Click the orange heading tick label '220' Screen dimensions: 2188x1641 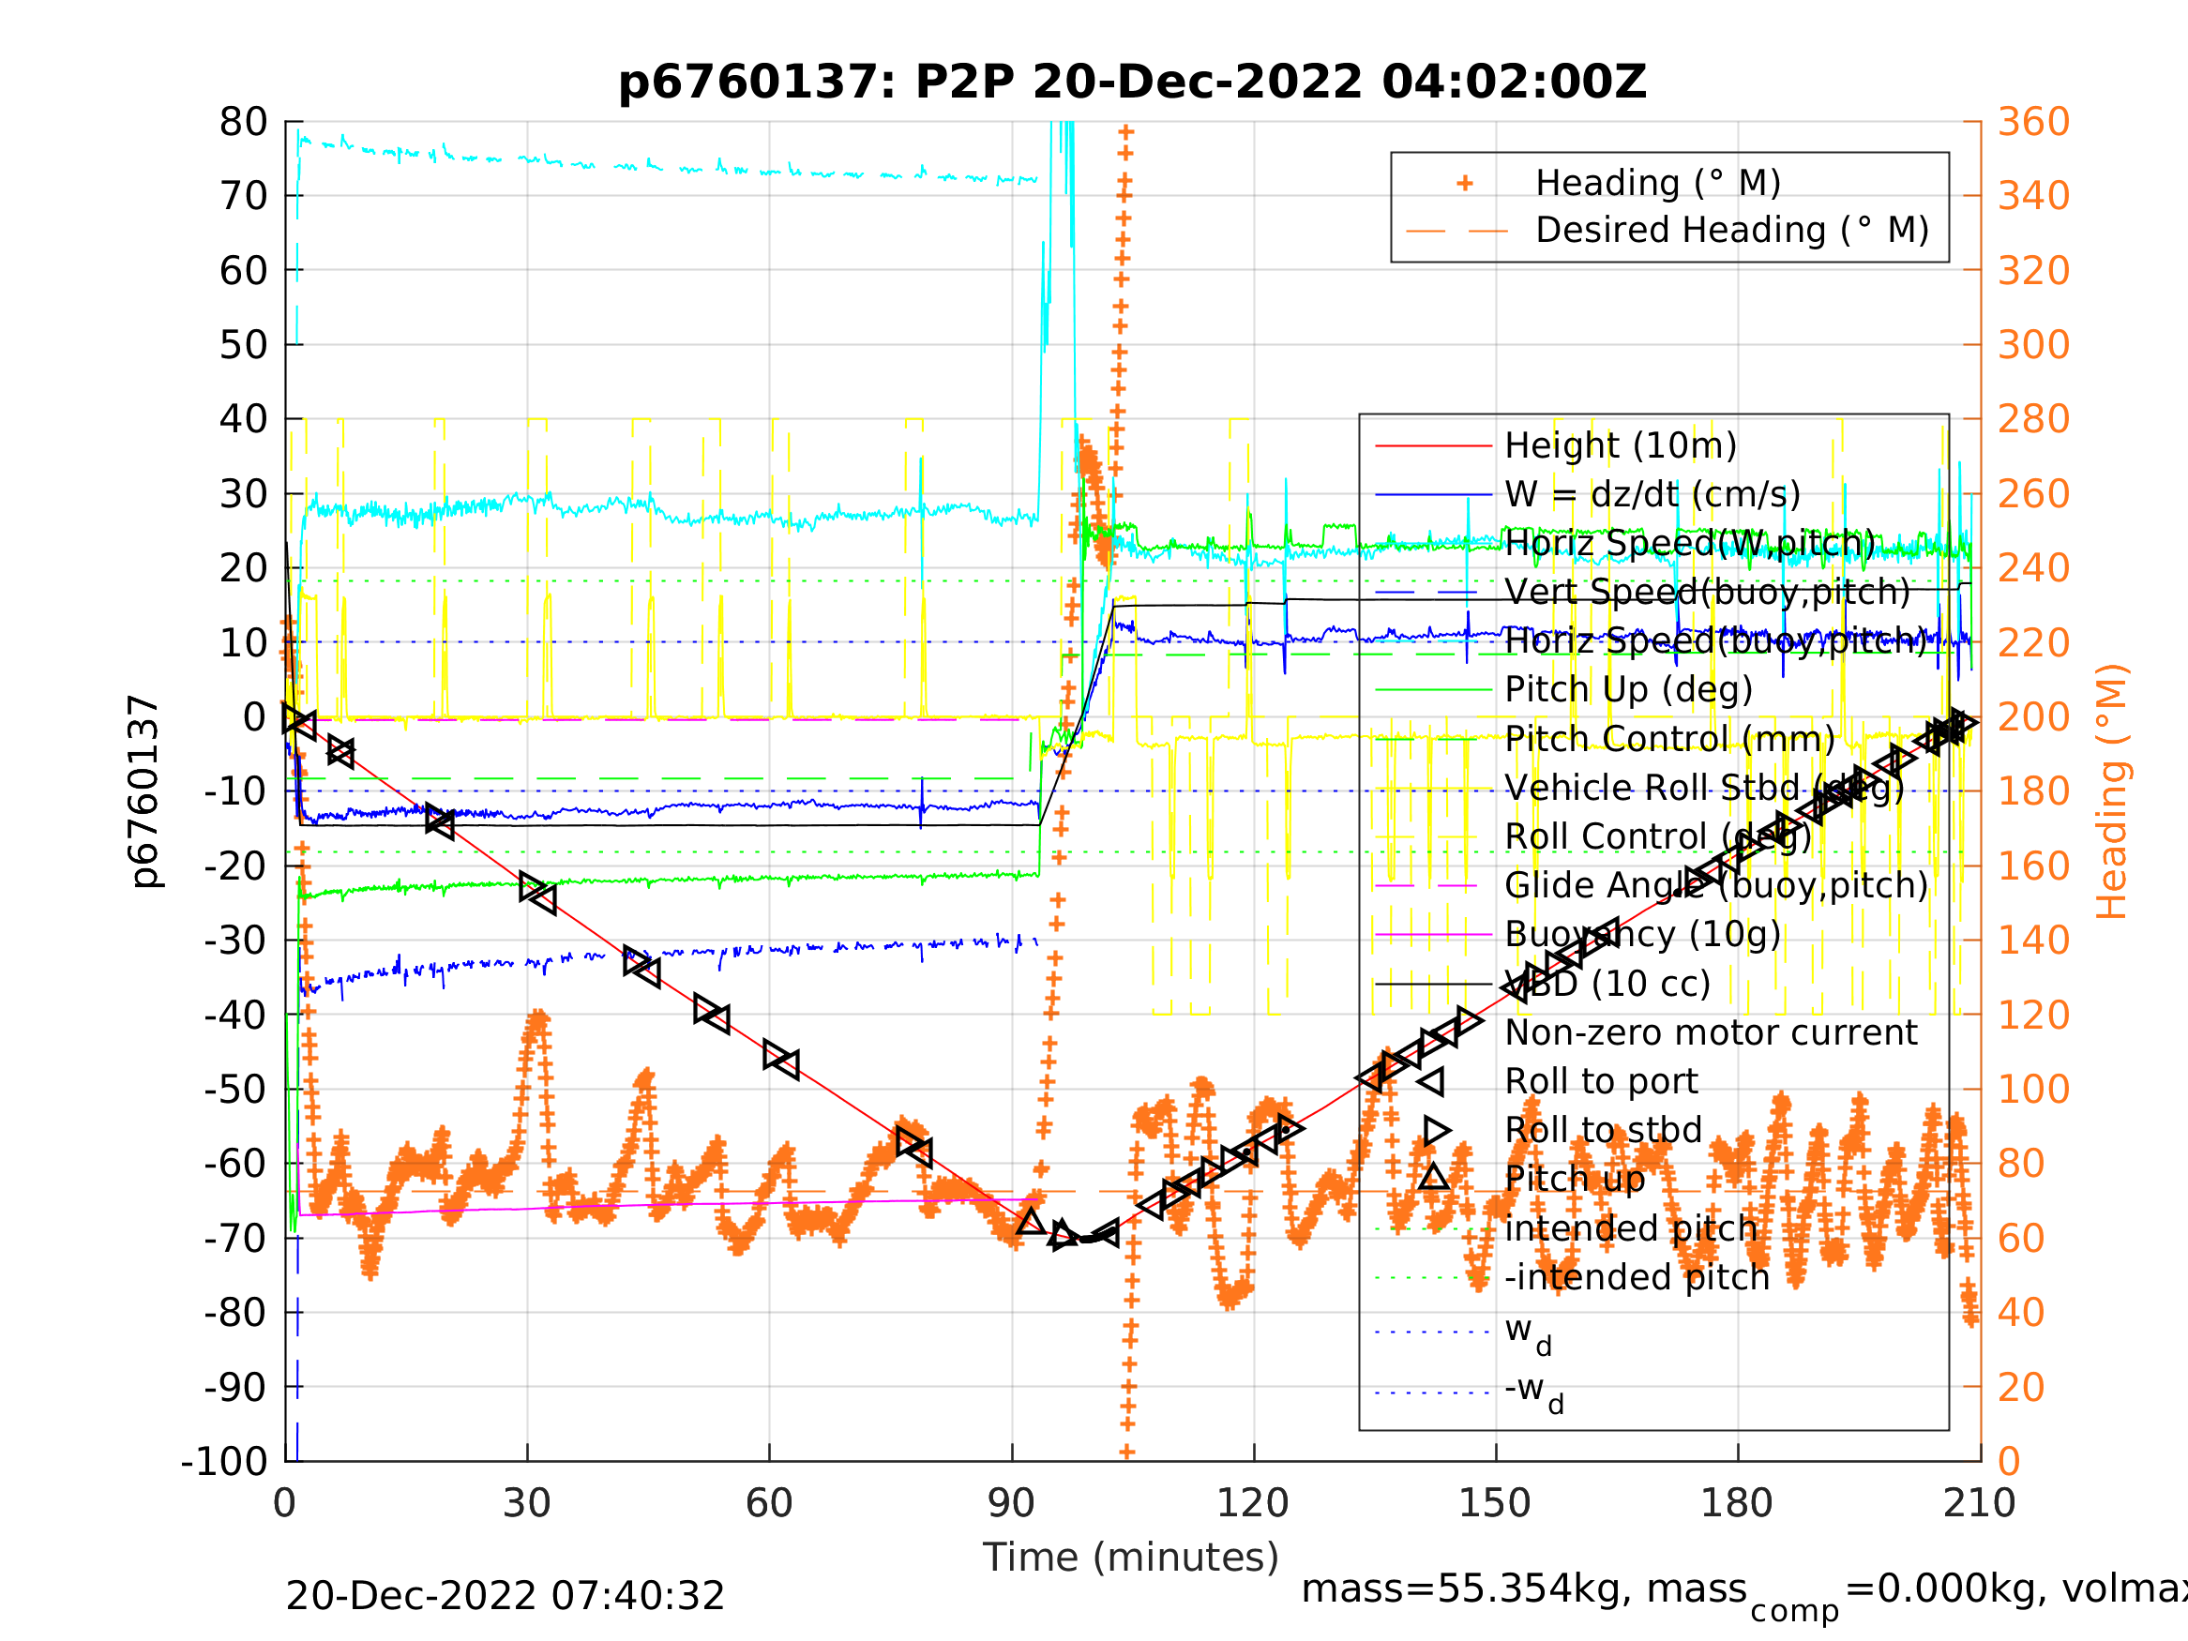click(2033, 643)
